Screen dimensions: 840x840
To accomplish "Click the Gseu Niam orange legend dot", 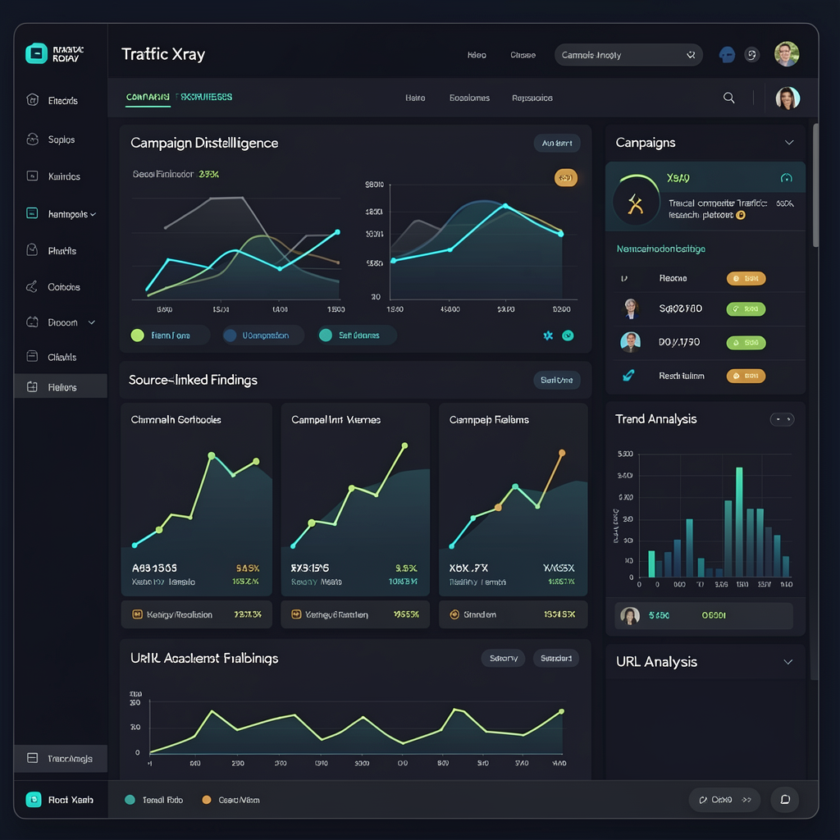I will click(206, 800).
